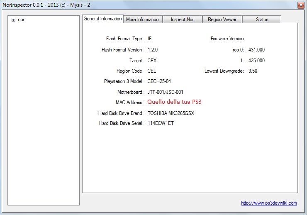Image resolution: width=307 pixels, height=215 pixels.
Task: Select the Region Code value CEL
Action: pos(152,71)
